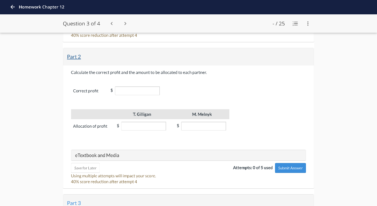Click the Question 3 of 4 label
The width and height of the screenshot is (377, 206).
point(81,24)
